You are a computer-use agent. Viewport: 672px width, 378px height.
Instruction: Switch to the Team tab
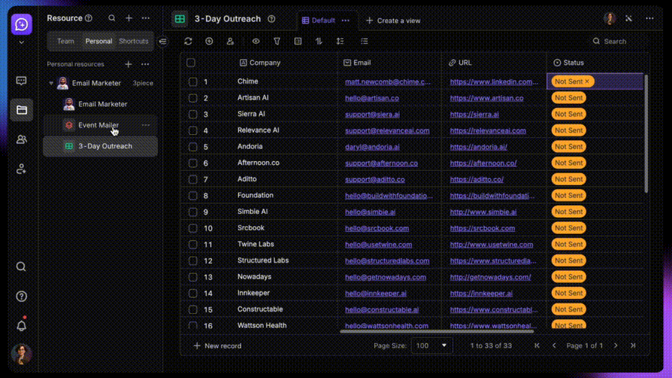pos(66,41)
